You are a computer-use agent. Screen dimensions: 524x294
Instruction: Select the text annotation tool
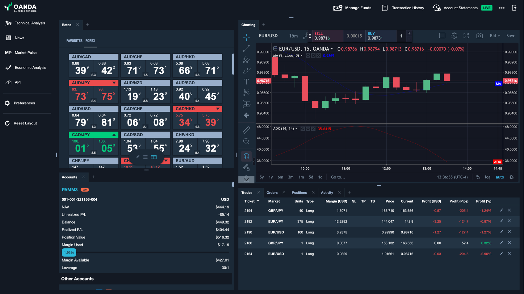coord(246,82)
